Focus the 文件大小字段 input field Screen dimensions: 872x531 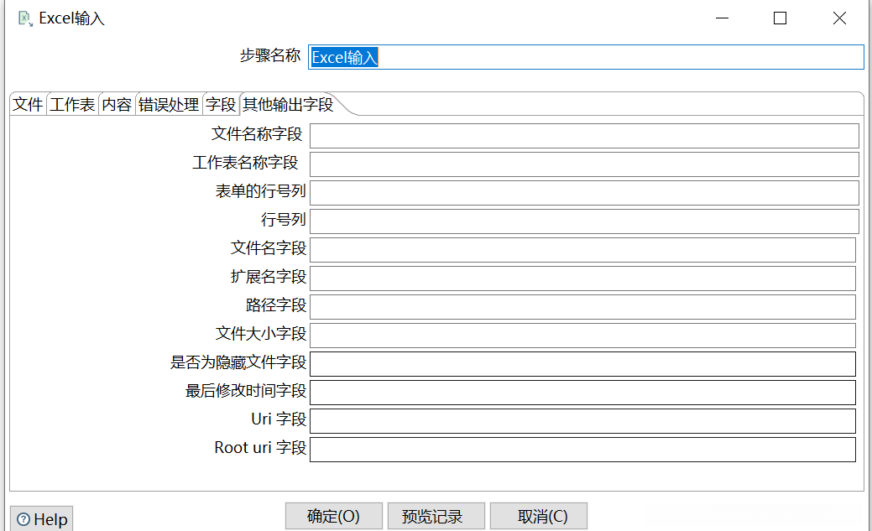[582, 336]
